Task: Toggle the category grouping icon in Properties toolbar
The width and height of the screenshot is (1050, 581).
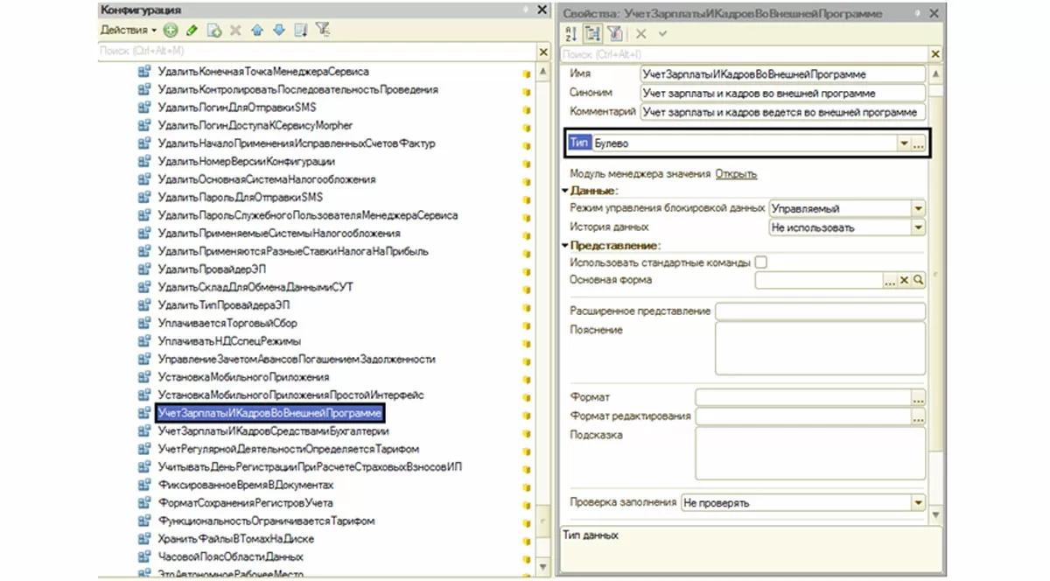Action: coord(592,33)
